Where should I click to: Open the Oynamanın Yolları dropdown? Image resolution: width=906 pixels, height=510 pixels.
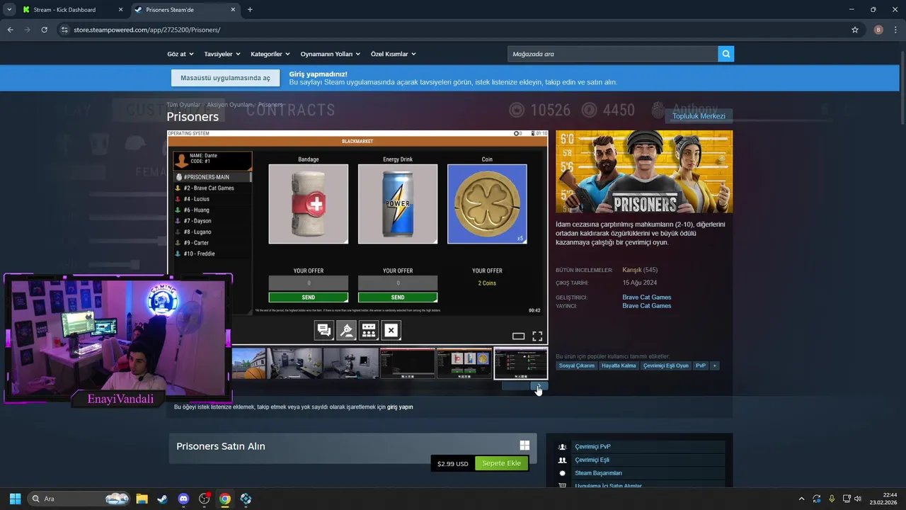331,54
